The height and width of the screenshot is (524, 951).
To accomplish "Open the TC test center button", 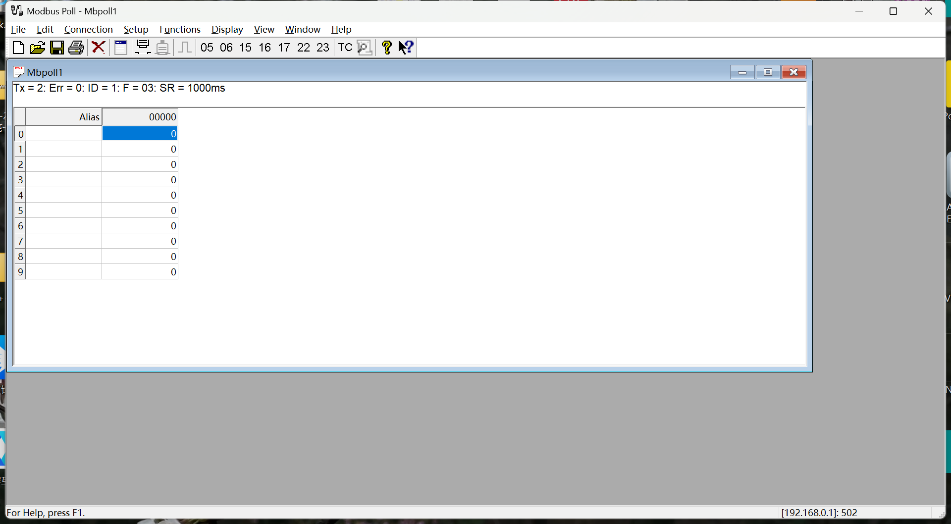I will pos(345,48).
